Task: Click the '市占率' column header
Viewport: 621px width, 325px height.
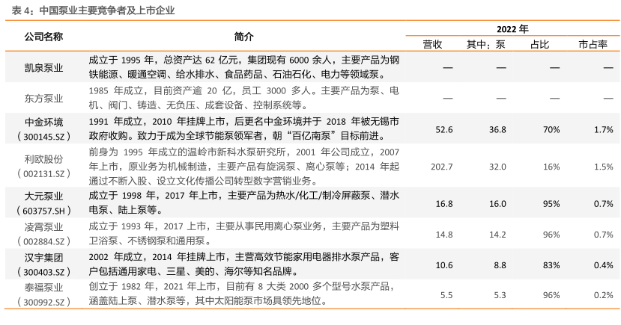Action: tap(593, 44)
